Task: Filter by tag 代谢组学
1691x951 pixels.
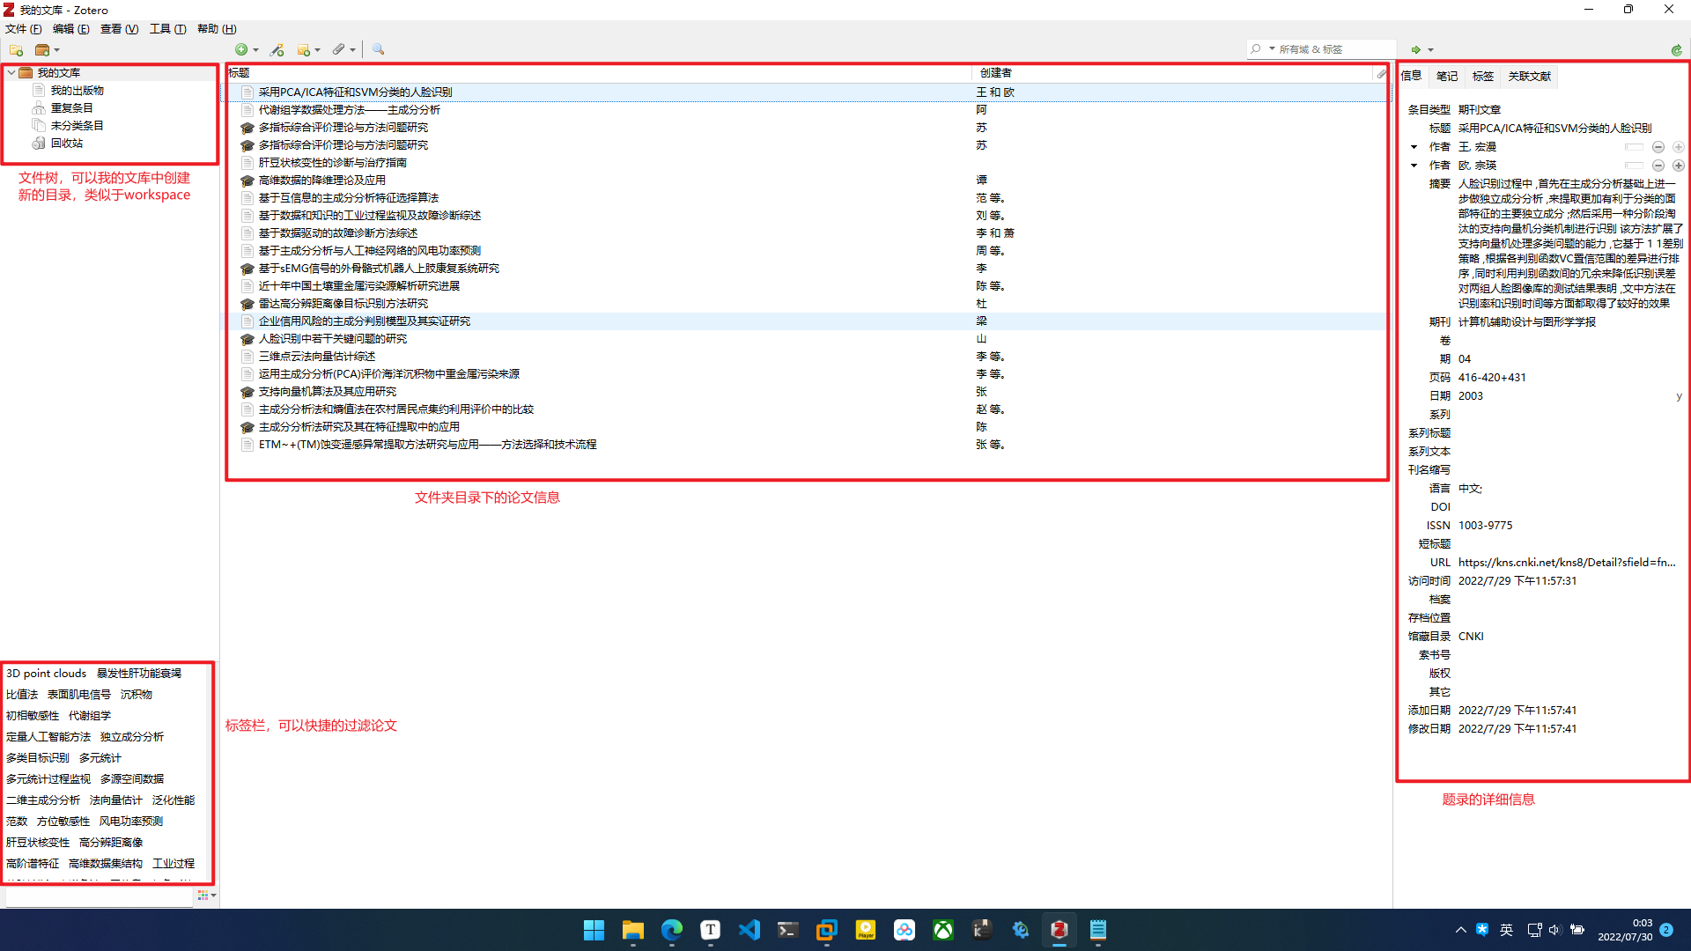Action: pyautogui.click(x=90, y=716)
